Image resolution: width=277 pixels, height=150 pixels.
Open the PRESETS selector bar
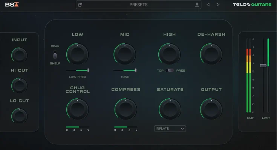coord(138,5)
